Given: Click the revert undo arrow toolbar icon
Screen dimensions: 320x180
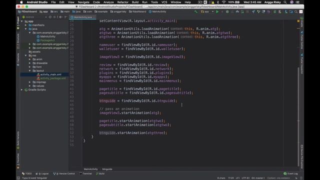Looking at the screenshot, I should [268, 12].
